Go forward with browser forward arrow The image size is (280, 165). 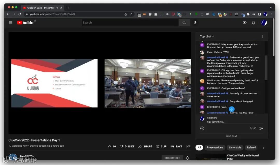pyautogui.click(x=14, y=14)
